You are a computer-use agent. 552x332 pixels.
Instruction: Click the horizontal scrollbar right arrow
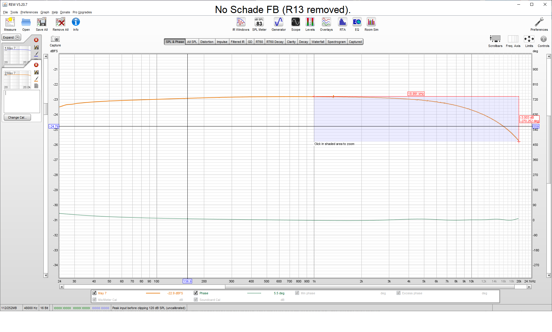529,287
